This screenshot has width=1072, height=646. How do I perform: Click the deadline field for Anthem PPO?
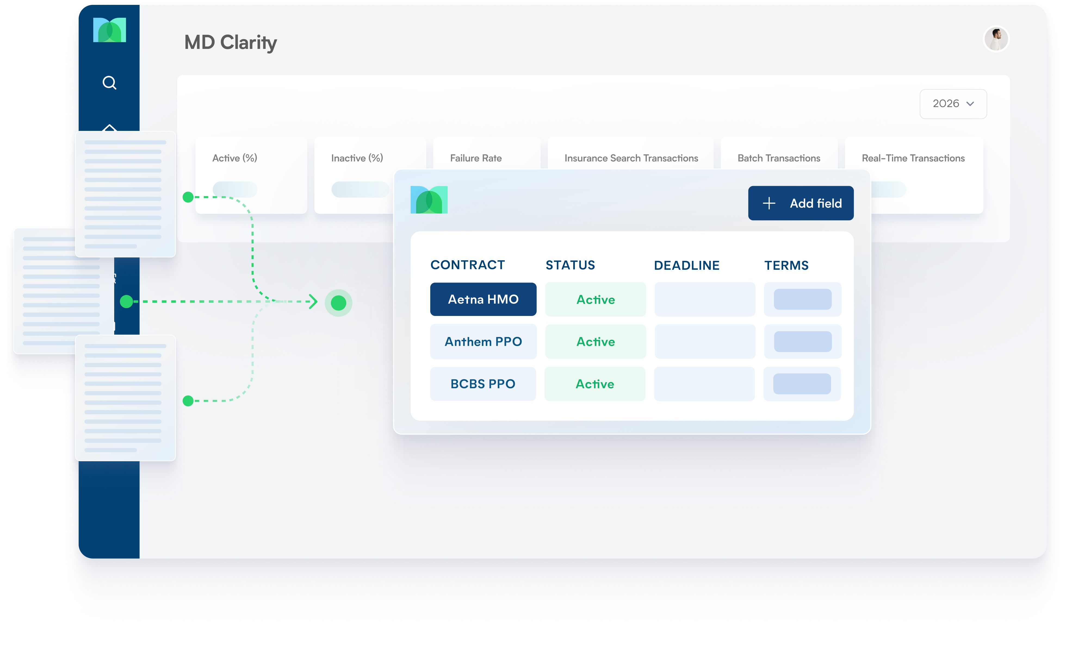(x=705, y=342)
